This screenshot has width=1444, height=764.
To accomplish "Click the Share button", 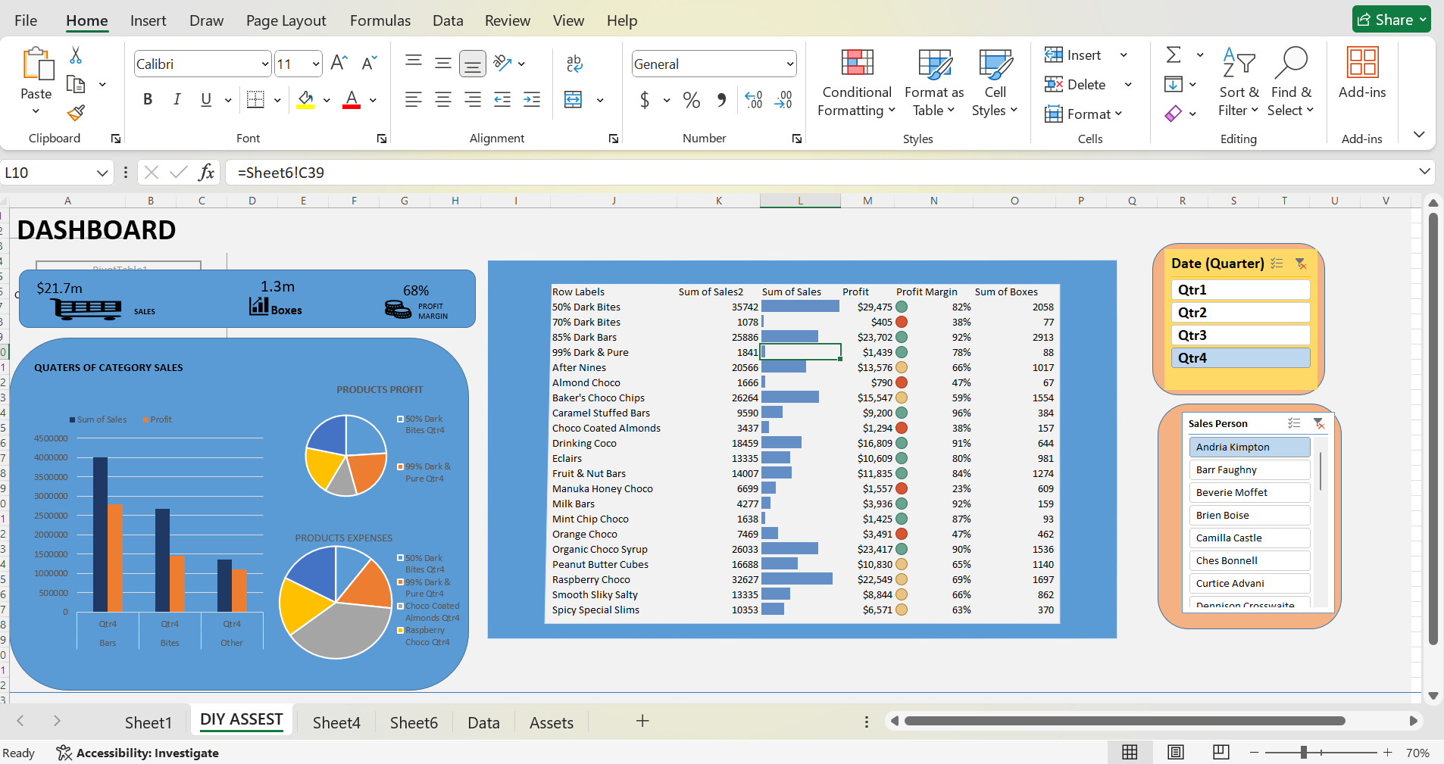I will pyautogui.click(x=1391, y=20).
